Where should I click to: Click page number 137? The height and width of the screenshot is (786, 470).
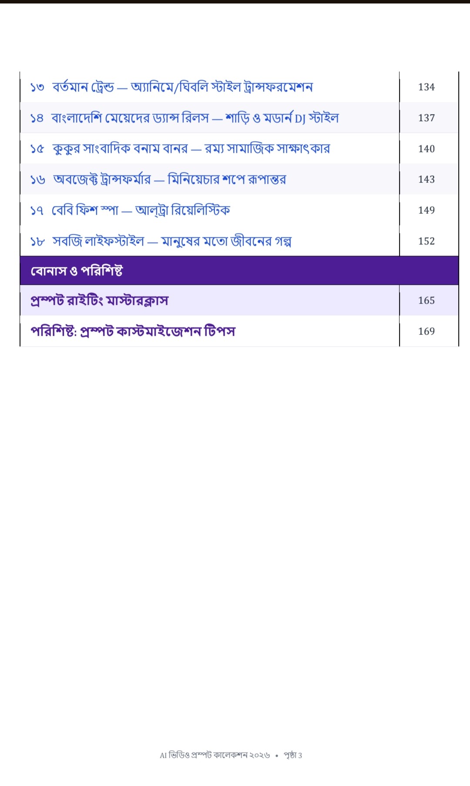click(426, 118)
